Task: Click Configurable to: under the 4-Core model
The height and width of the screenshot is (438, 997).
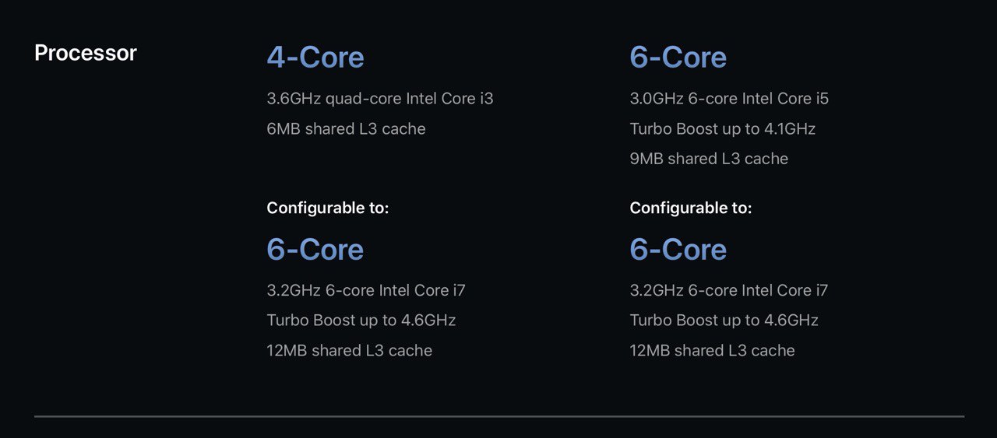Action: pos(327,208)
